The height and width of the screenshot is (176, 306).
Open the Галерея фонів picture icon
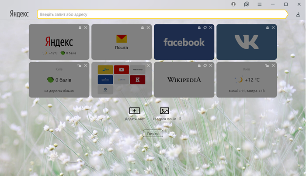click(x=164, y=111)
